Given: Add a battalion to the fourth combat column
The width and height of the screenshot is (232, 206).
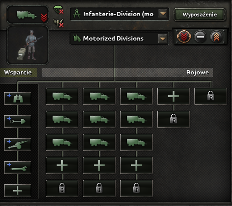Looking at the screenshot, I should (174, 96).
